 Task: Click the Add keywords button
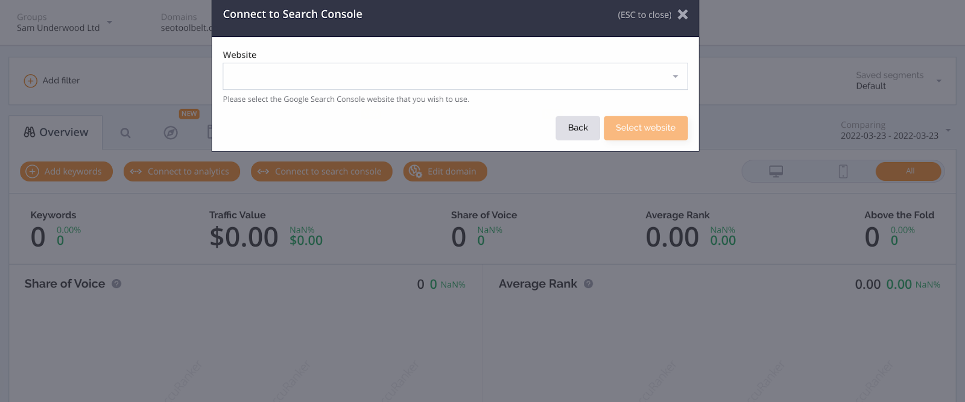pos(66,172)
